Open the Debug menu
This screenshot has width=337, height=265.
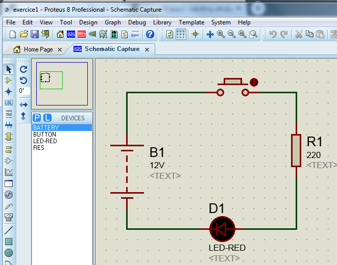137,22
